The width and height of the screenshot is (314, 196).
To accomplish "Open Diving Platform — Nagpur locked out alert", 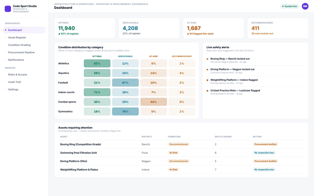I will [255, 71].
